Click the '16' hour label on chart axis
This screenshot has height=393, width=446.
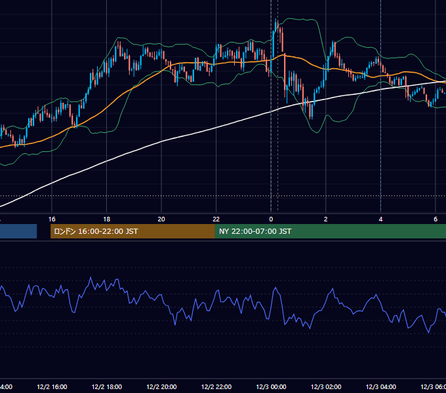[x=52, y=219]
